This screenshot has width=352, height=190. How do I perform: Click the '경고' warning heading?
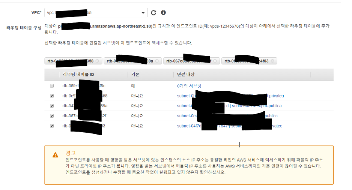(x=71, y=153)
